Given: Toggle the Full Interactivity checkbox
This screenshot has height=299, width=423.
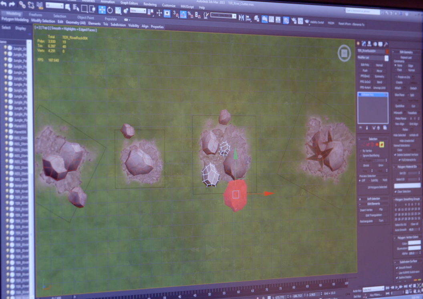Looking at the screenshot, I should (399, 160).
